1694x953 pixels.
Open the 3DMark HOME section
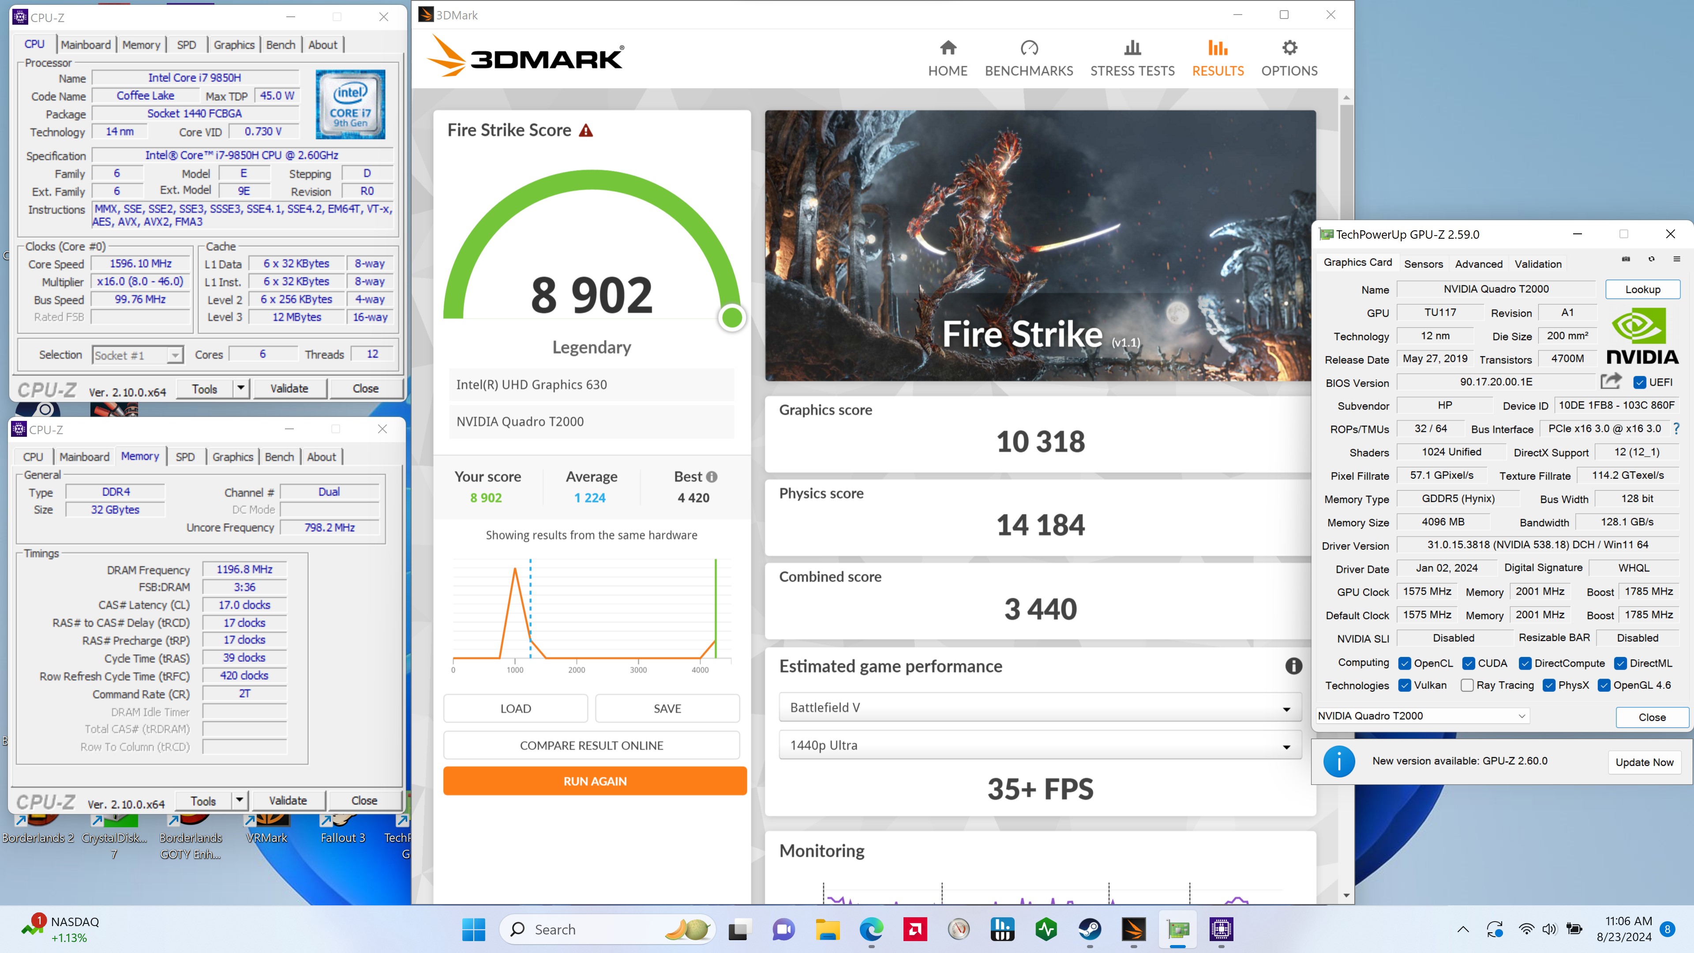[948, 58]
